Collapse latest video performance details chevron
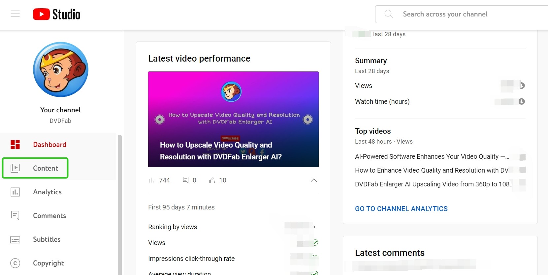The height and width of the screenshot is (275, 548). [314, 180]
